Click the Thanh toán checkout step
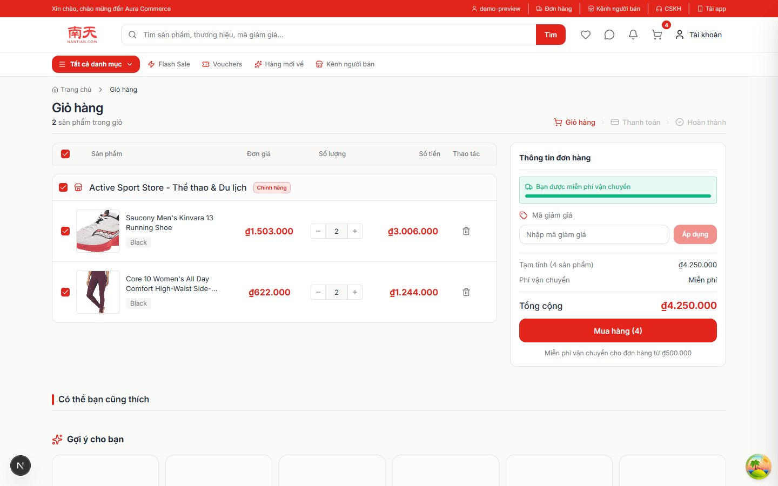This screenshot has width=778, height=486. pyautogui.click(x=635, y=122)
